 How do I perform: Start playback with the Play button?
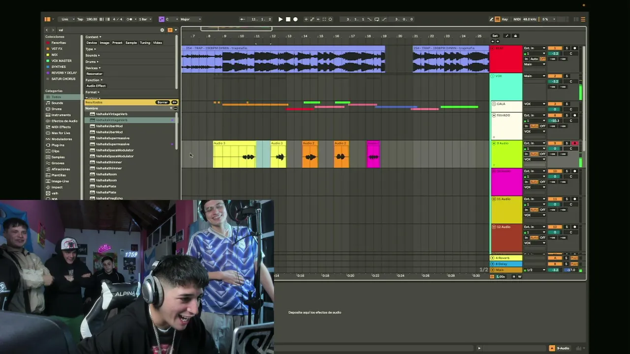[x=281, y=19]
